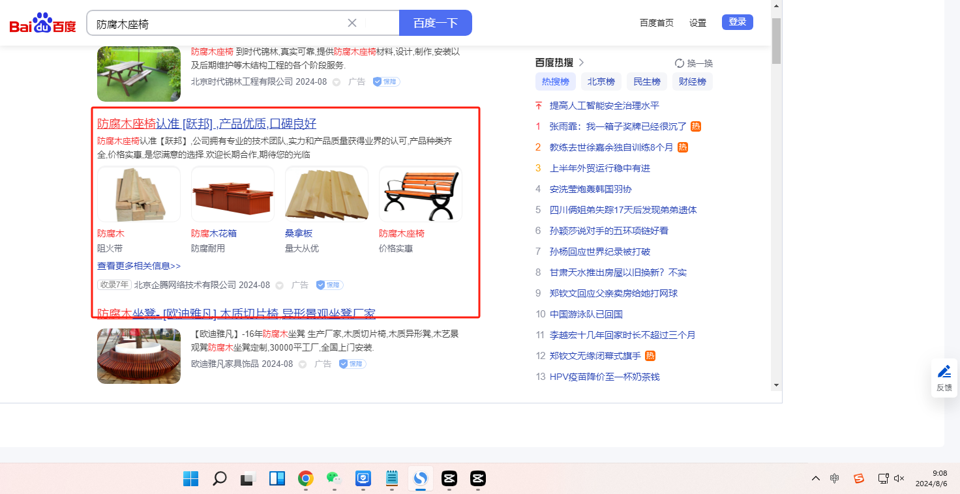Click the Sogou browser taskbar icon
960x494 pixels.
pos(421,478)
